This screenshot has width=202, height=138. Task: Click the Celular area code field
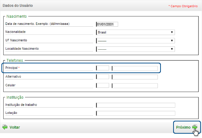(x=102, y=85)
